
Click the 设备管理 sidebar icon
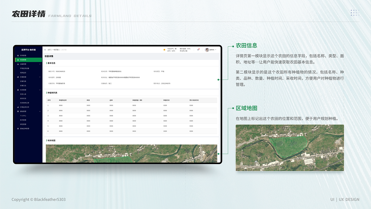click(x=18, y=64)
